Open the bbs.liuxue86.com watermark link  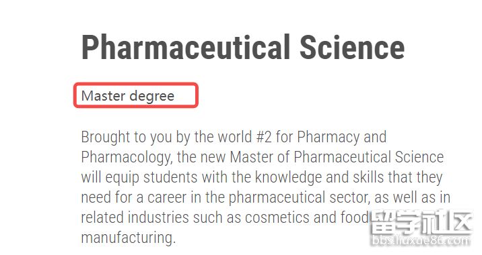point(421,241)
